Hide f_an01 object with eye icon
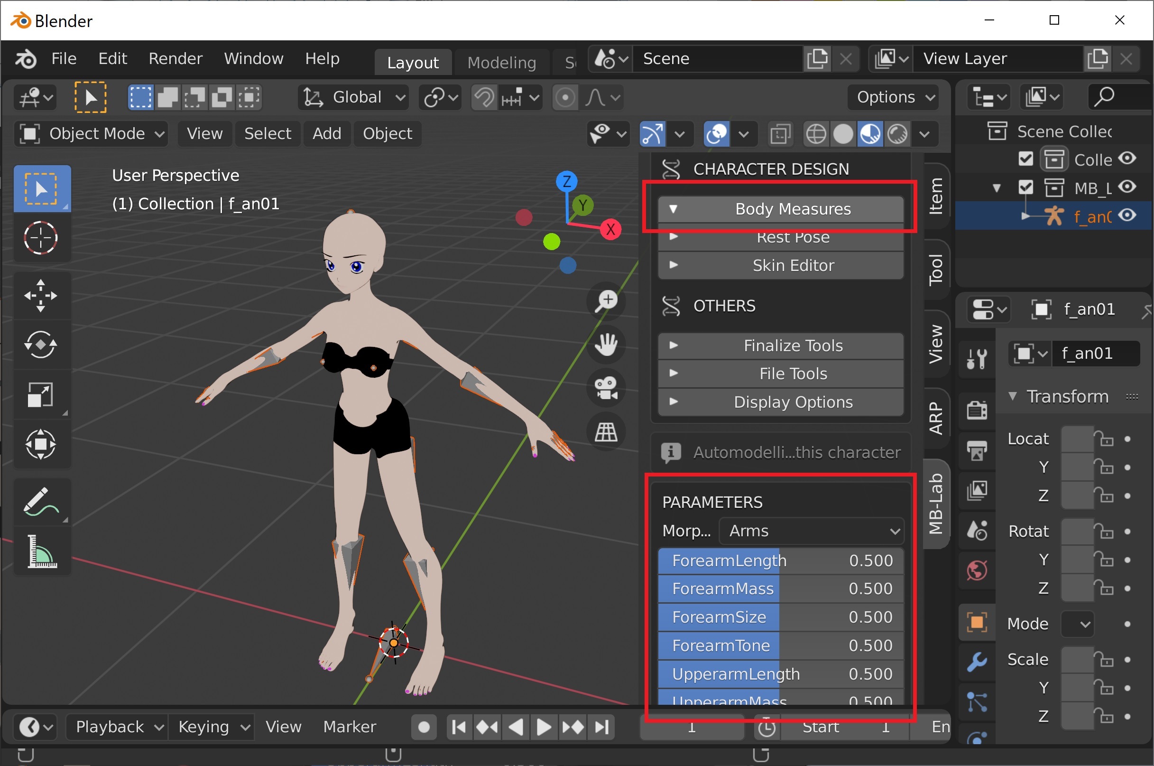Viewport: 1154px width, 766px height. 1127,215
